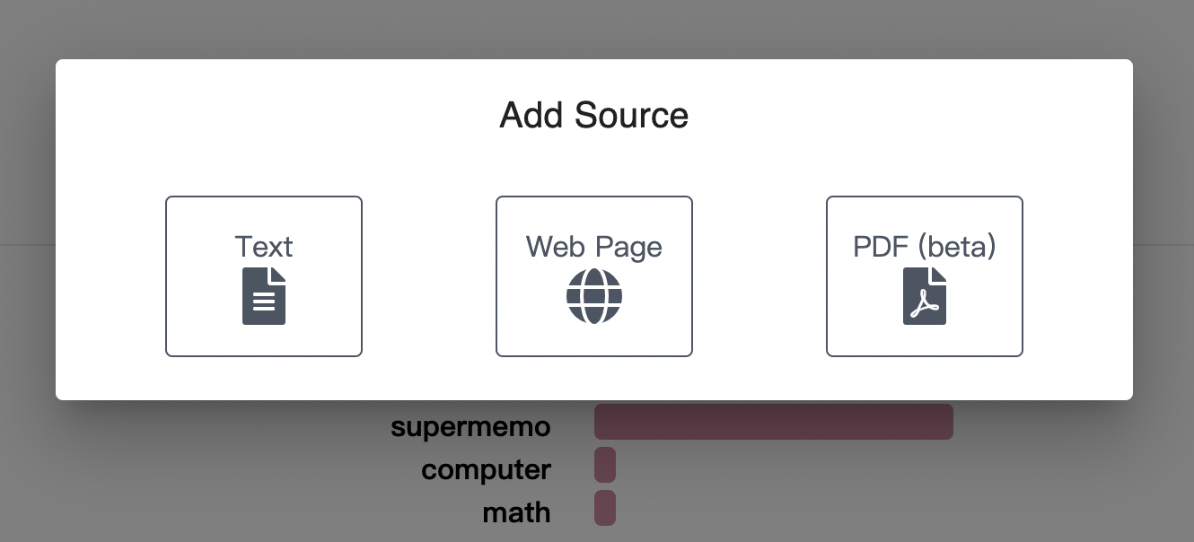
Task: Choose the "Web Page" source label
Action: pos(594,247)
